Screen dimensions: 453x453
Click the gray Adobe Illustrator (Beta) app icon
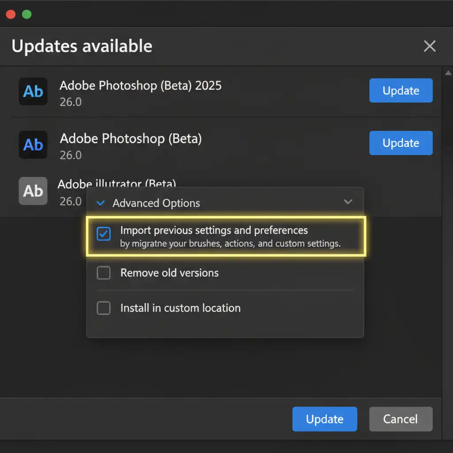33,191
